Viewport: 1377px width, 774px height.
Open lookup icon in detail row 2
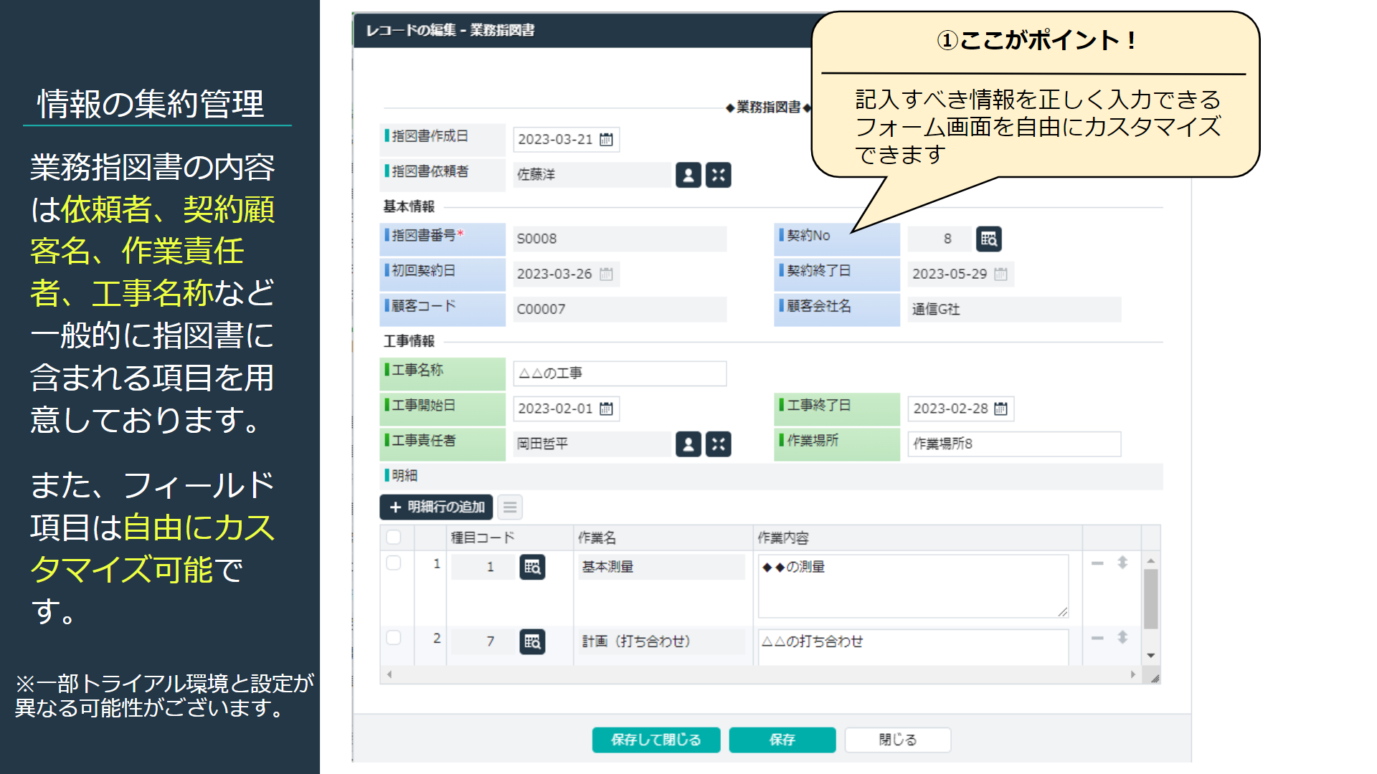click(x=531, y=641)
